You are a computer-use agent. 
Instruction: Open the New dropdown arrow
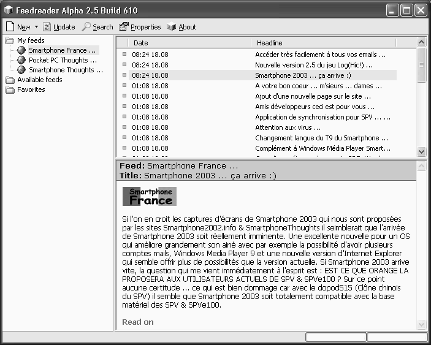click(36, 27)
